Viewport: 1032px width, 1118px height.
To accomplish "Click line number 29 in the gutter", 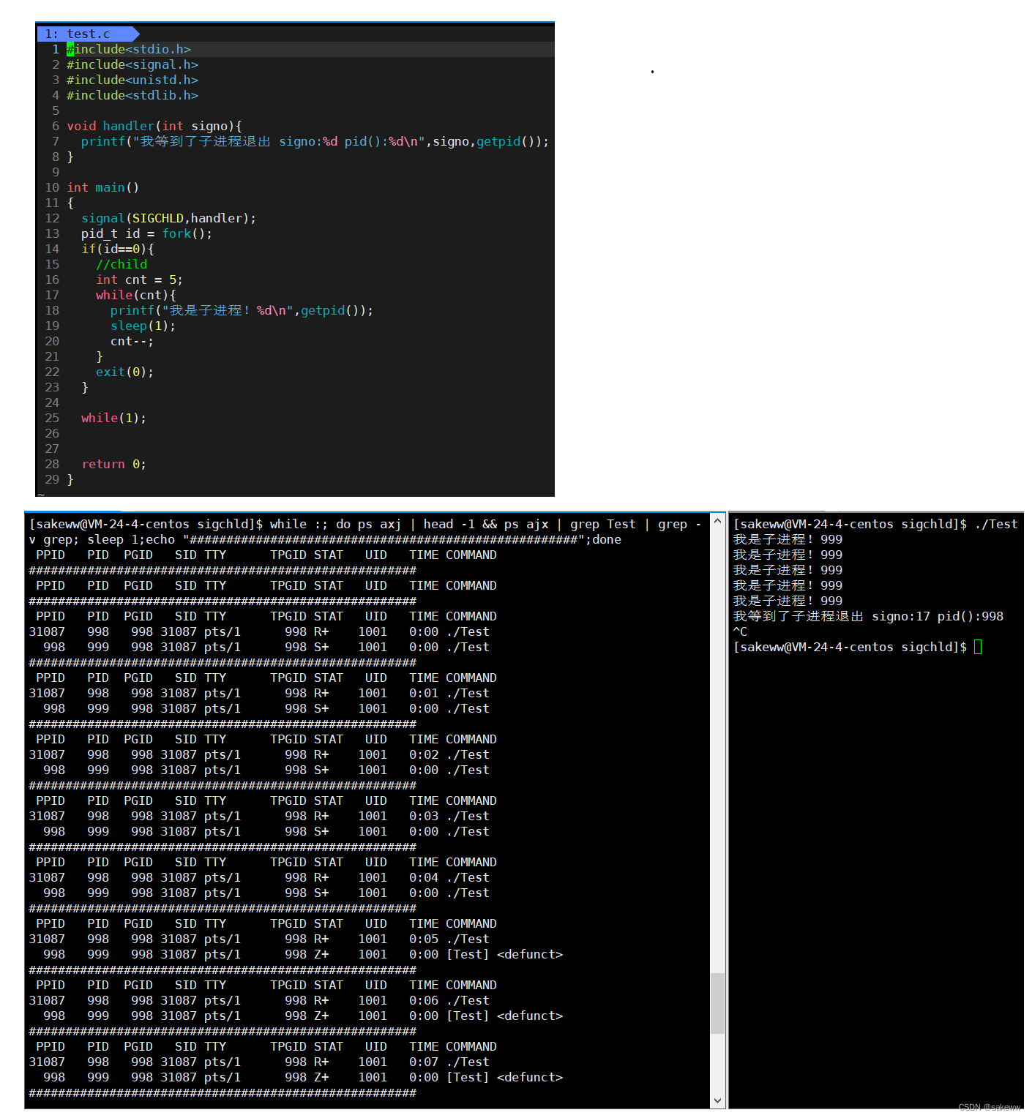I will [52, 479].
